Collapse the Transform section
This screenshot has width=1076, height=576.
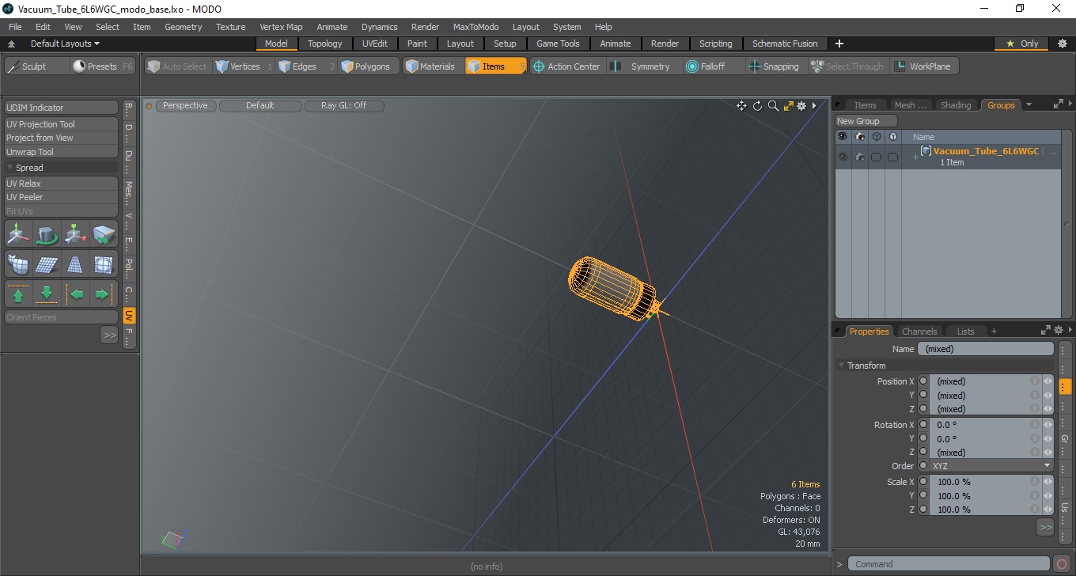(842, 366)
